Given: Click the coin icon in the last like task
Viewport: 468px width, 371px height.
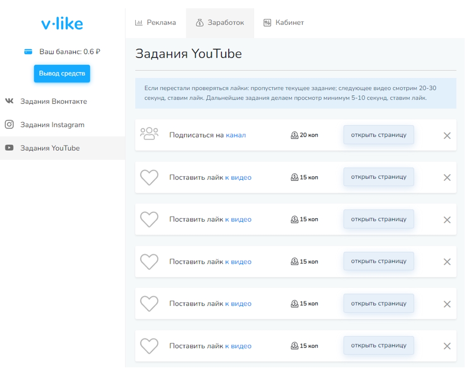Looking at the screenshot, I should click(294, 346).
